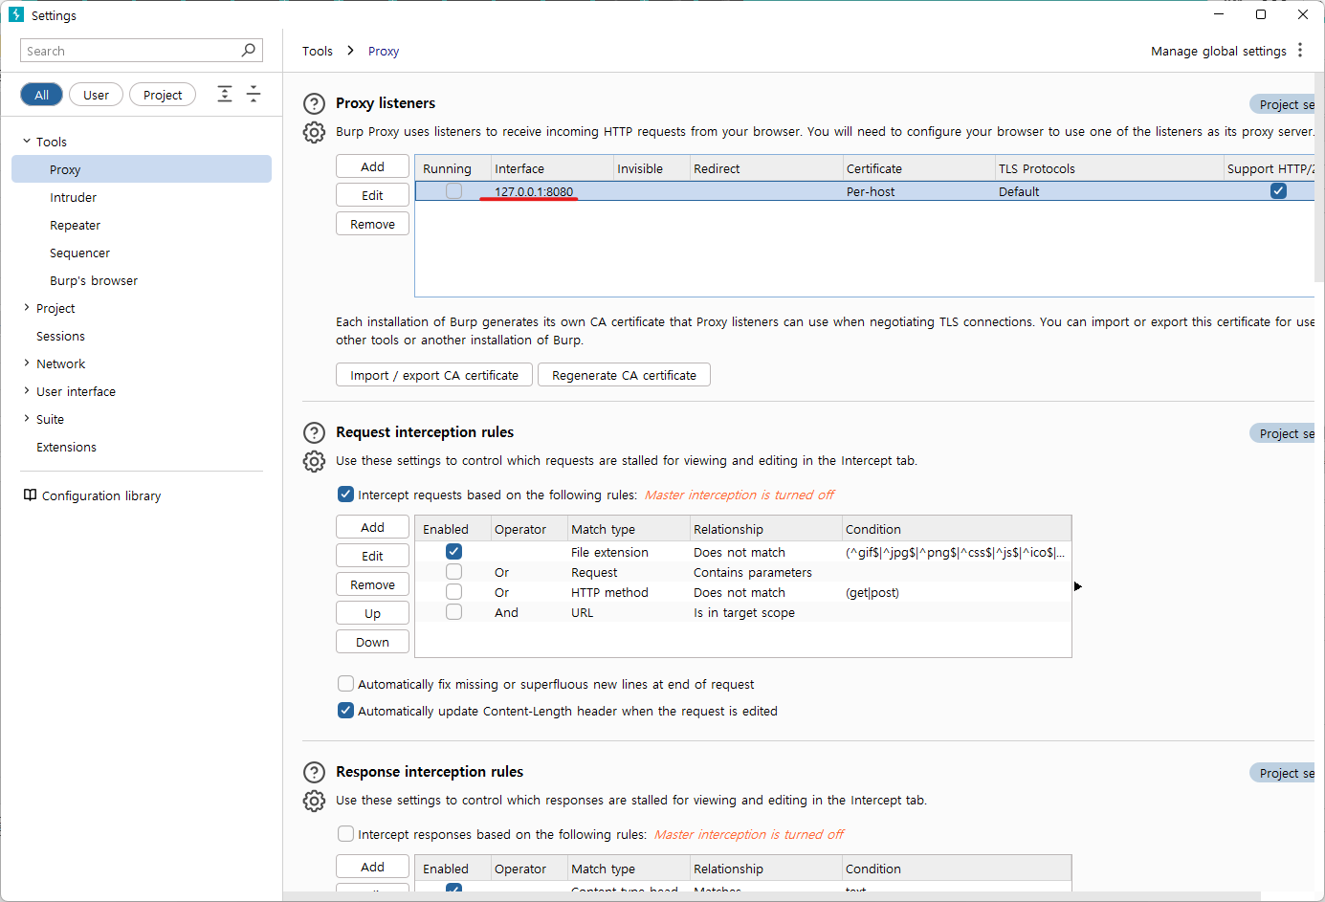
Task: Add a new request interception rule
Action: pyautogui.click(x=372, y=527)
